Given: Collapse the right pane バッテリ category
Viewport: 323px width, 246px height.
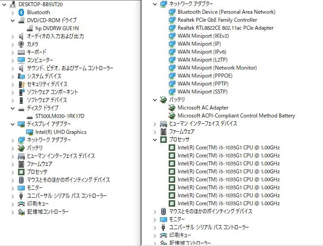Looking at the screenshot, I should click(x=155, y=100).
